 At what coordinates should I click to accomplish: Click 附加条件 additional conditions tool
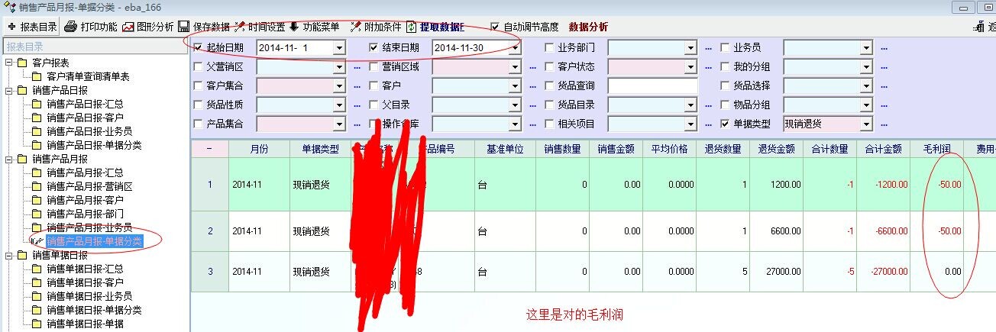(376, 27)
